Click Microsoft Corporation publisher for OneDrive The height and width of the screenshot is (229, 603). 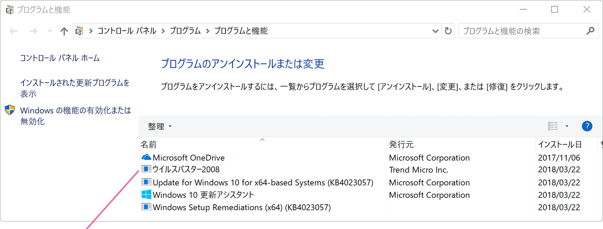pos(429,158)
